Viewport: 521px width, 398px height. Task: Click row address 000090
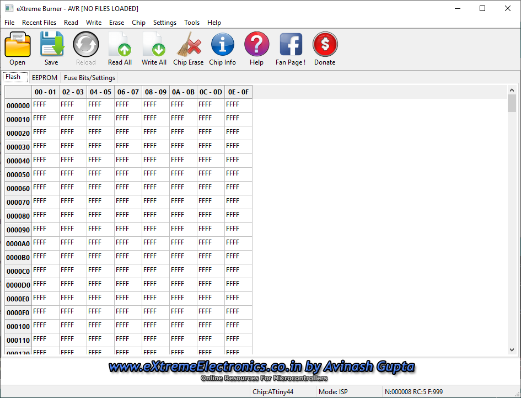(18, 230)
